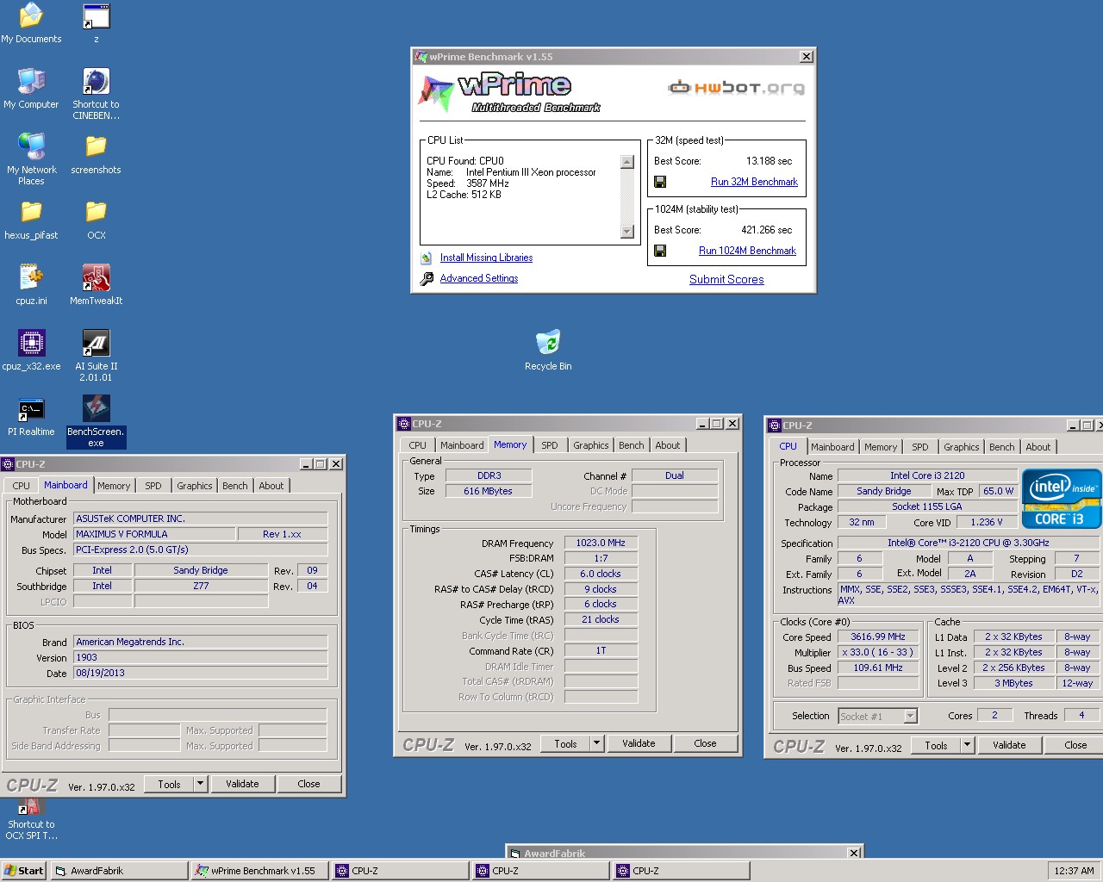Open Tools dropdown arrow in Memory CPU-Z
Screen dimensions: 1103x882
point(596,743)
